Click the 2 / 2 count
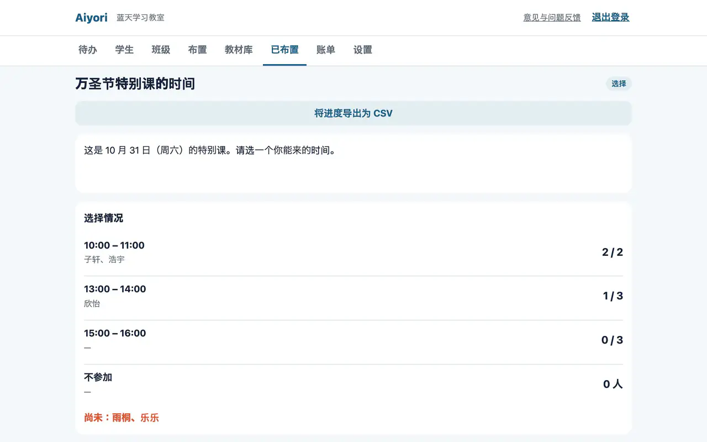Screen dimensions: 707x442 pyautogui.click(x=613, y=252)
